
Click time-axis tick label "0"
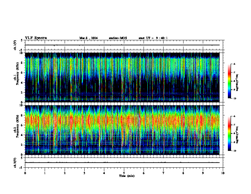pos(25,173)
